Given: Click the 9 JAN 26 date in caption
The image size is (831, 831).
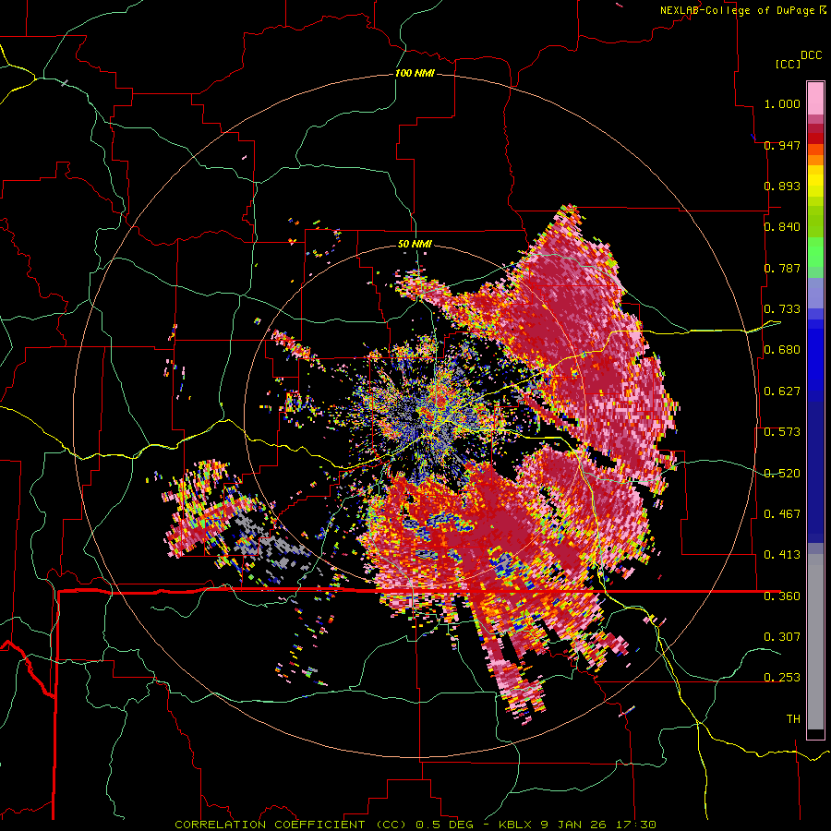Looking at the screenshot, I should point(574,825).
